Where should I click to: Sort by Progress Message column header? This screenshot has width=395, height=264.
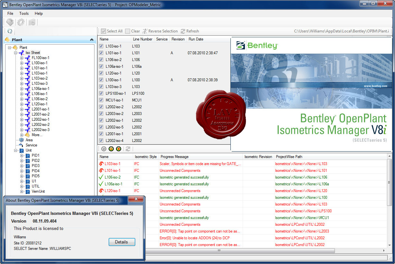pos(200,157)
